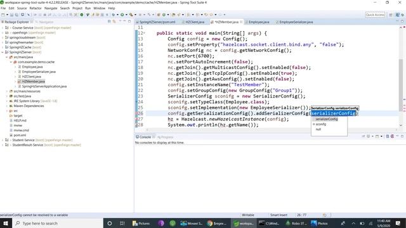This screenshot has width=406, height=228.
Task: Select SpringHzServerApplication.java in the tree
Action: tap(44, 86)
